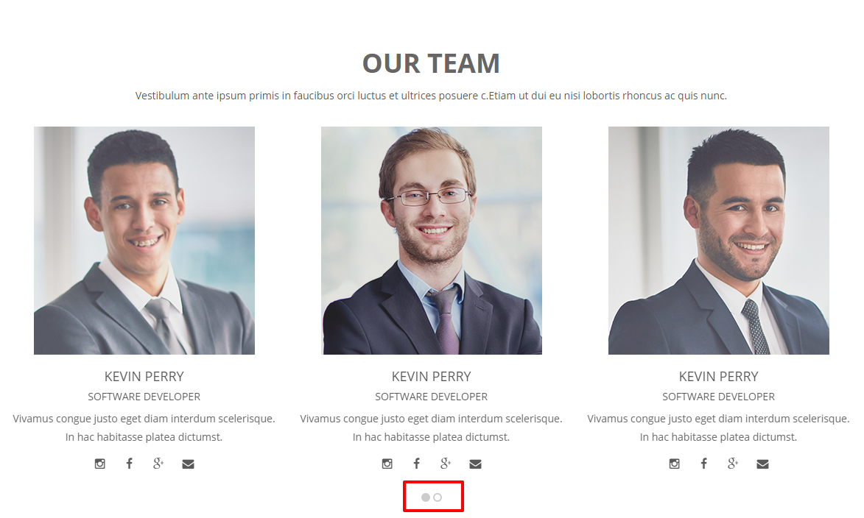The width and height of the screenshot is (864, 518).
Task: Click Instagram icon under the left team member
Action: coord(99,464)
